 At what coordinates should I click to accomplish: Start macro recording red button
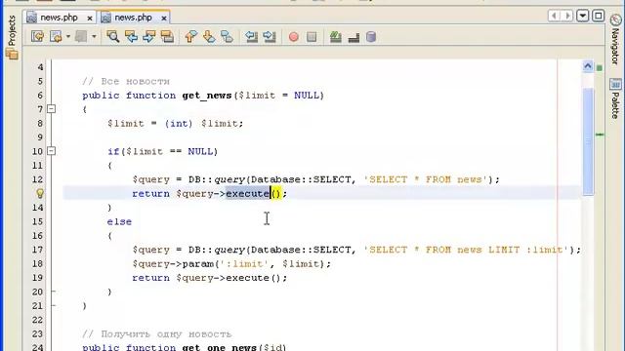pos(294,37)
